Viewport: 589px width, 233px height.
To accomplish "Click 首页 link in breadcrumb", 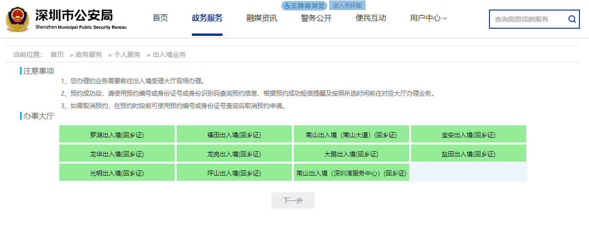I will pos(57,55).
